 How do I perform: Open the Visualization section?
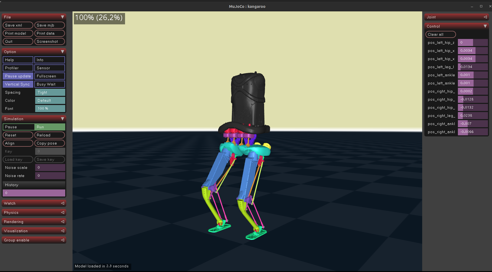pyautogui.click(x=34, y=231)
